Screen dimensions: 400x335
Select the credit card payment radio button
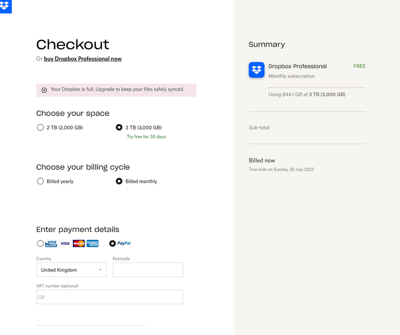[x=40, y=243]
